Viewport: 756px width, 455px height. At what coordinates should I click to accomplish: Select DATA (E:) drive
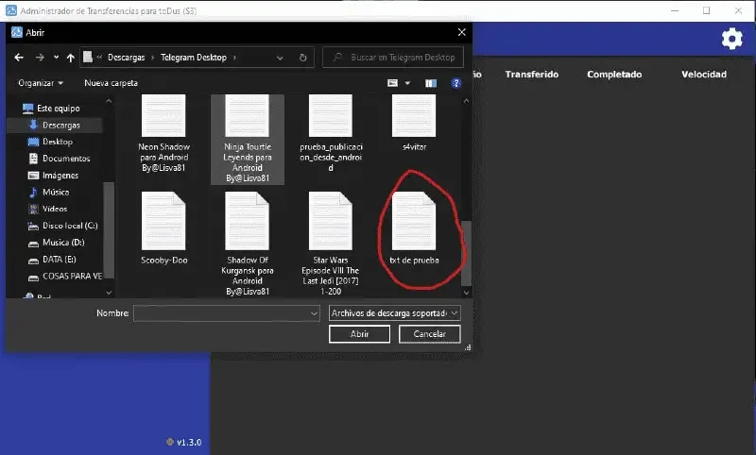[x=59, y=259]
